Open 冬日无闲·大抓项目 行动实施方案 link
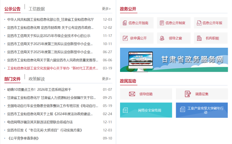The width and height of the screenshot is (232, 144). pos(45,130)
